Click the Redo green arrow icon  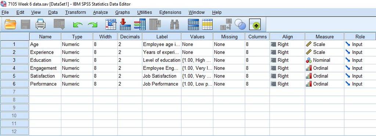pyautogui.click(x=93, y=24)
